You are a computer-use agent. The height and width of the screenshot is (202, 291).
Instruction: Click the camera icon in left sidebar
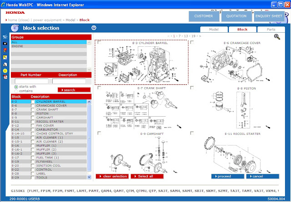[5, 44]
